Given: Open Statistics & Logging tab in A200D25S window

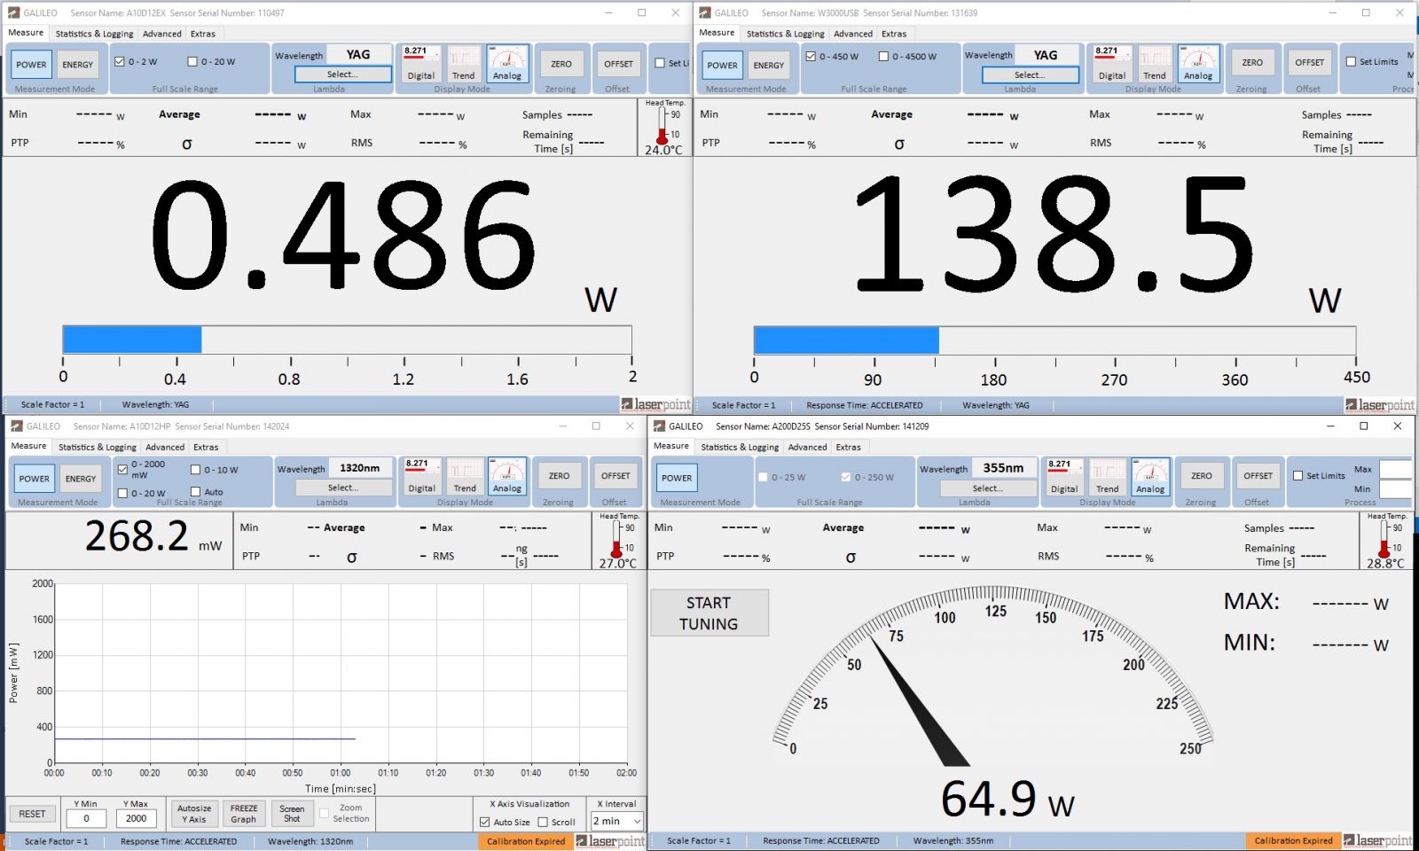Looking at the screenshot, I should (x=740, y=447).
